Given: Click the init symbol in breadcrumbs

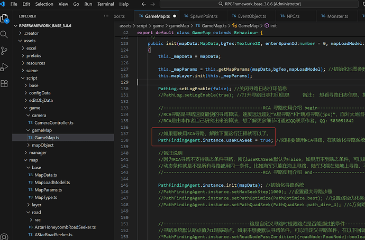Looking at the screenshot, I should click(273, 25).
